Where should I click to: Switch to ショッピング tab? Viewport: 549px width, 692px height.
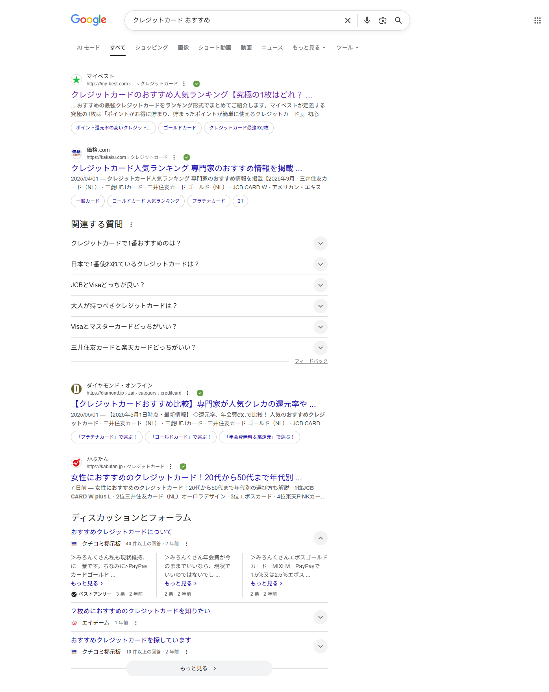tap(152, 48)
